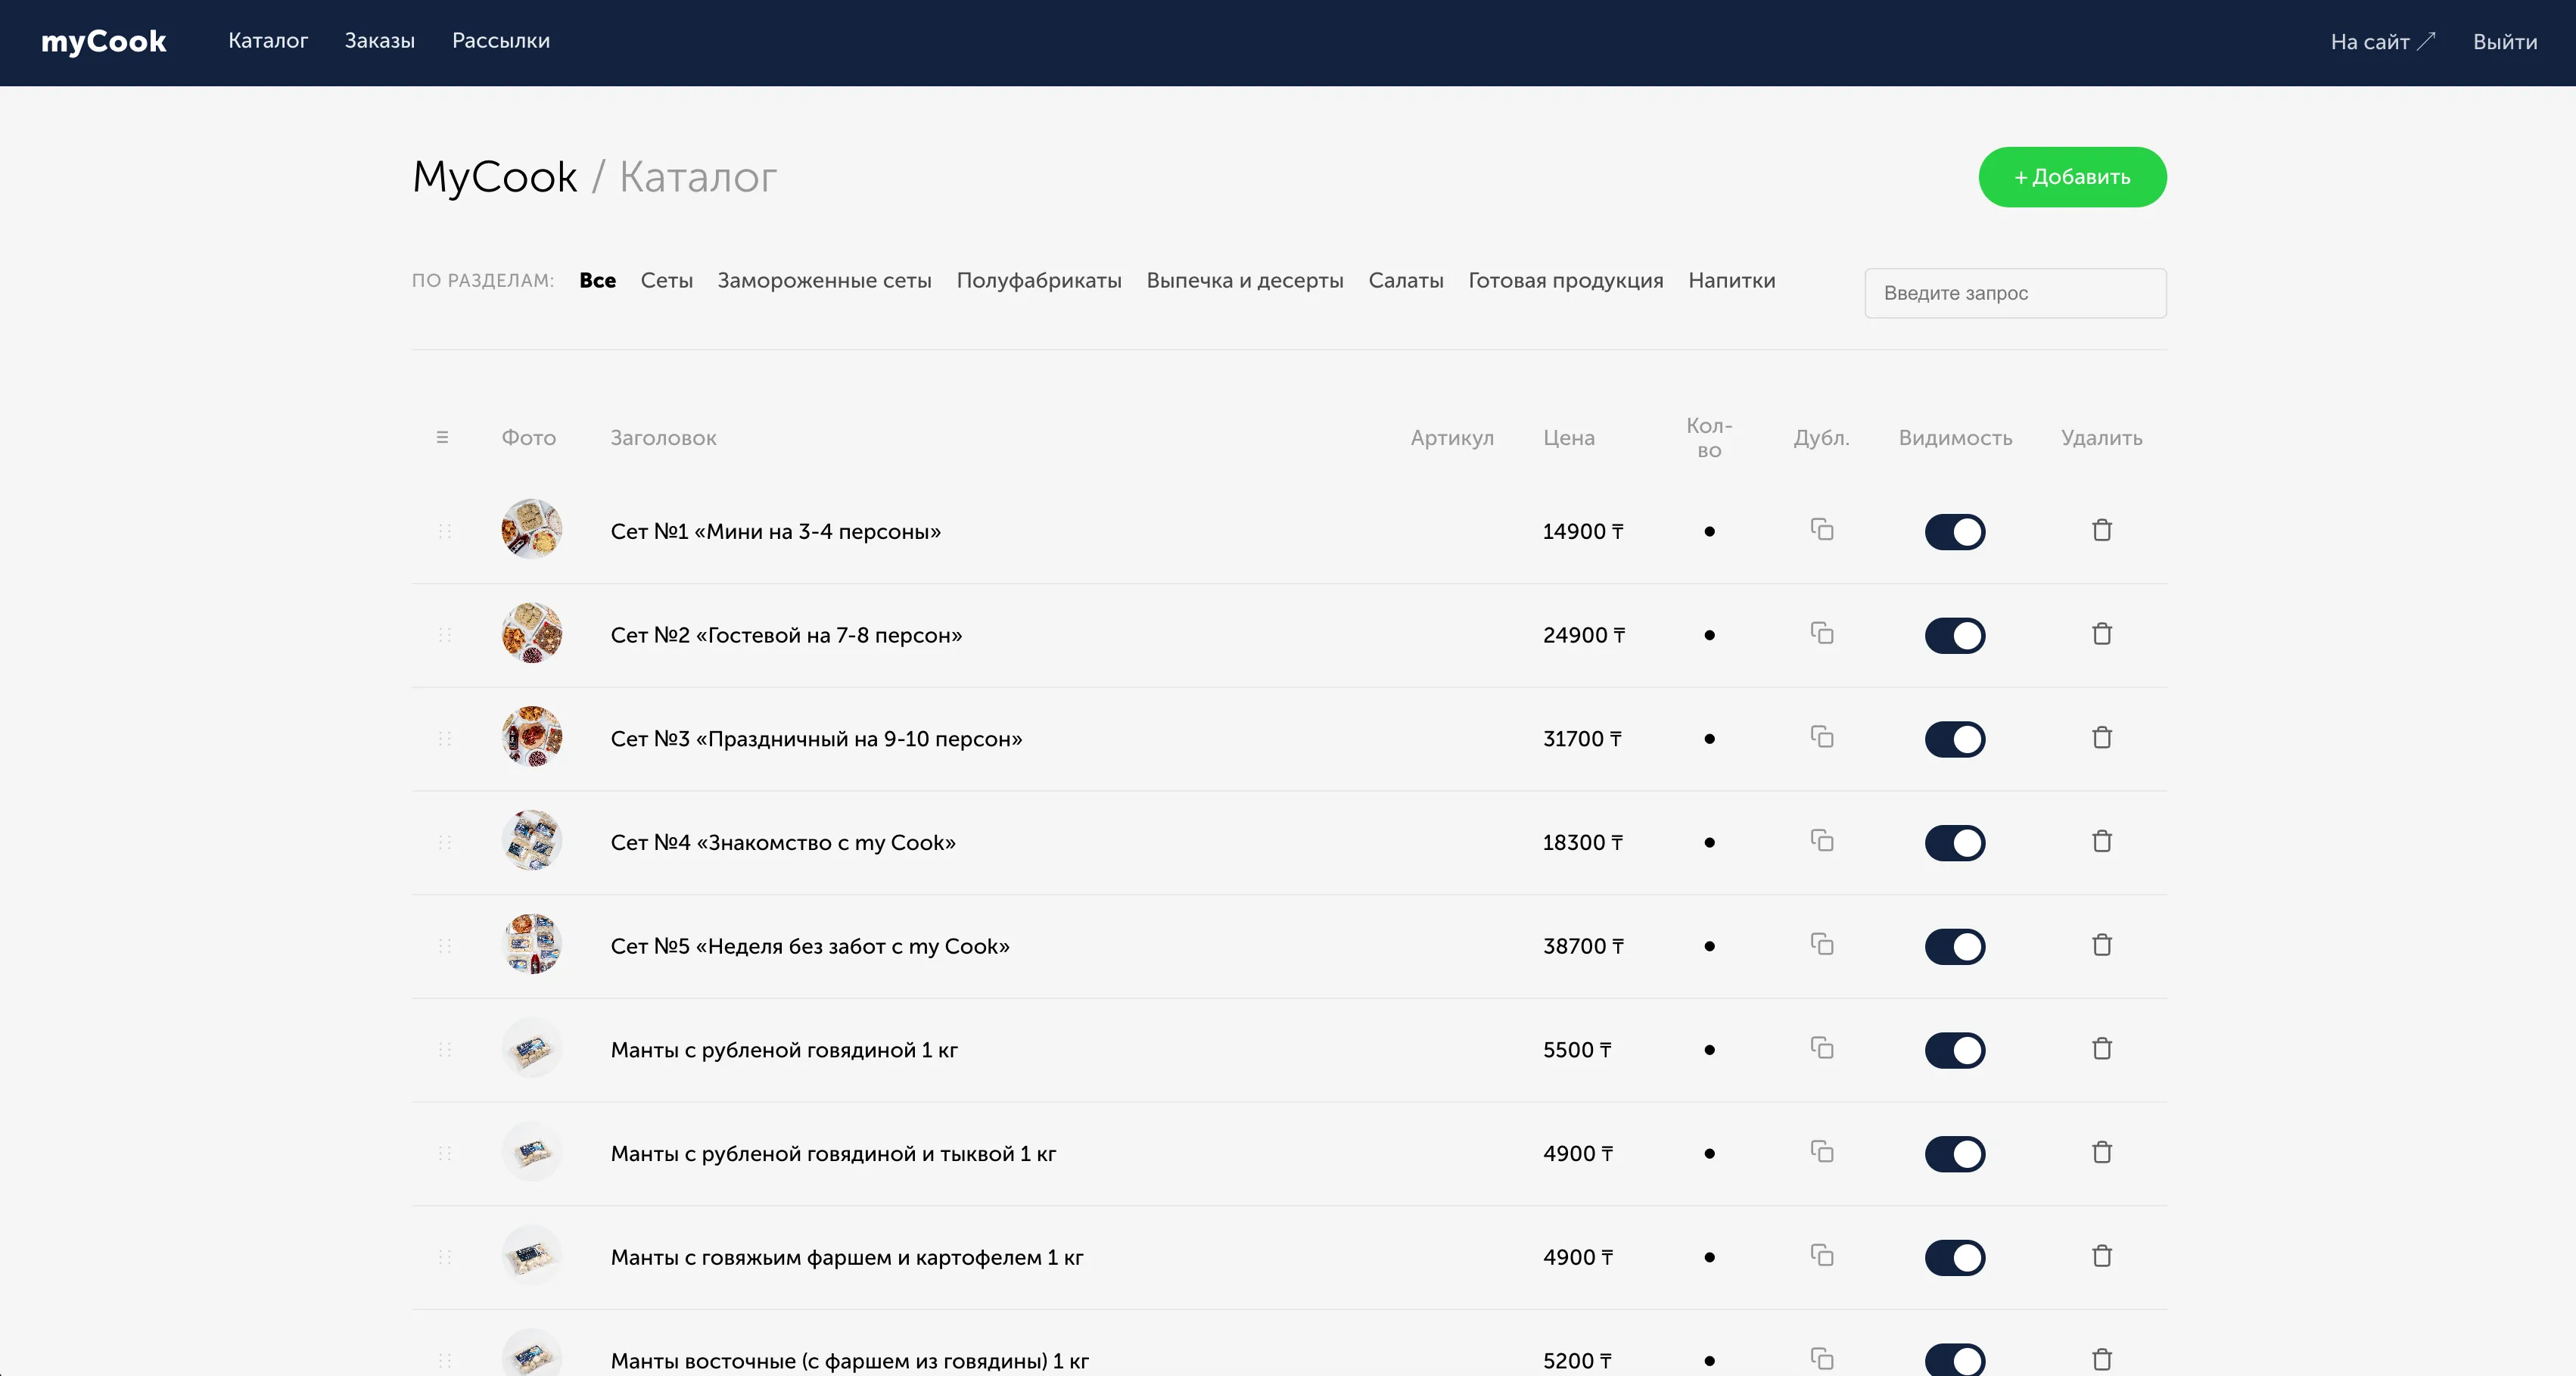Filter by Выпечка и десерты section
This screenshot has width=2576, height=1376.
(x=1245, y=281)
